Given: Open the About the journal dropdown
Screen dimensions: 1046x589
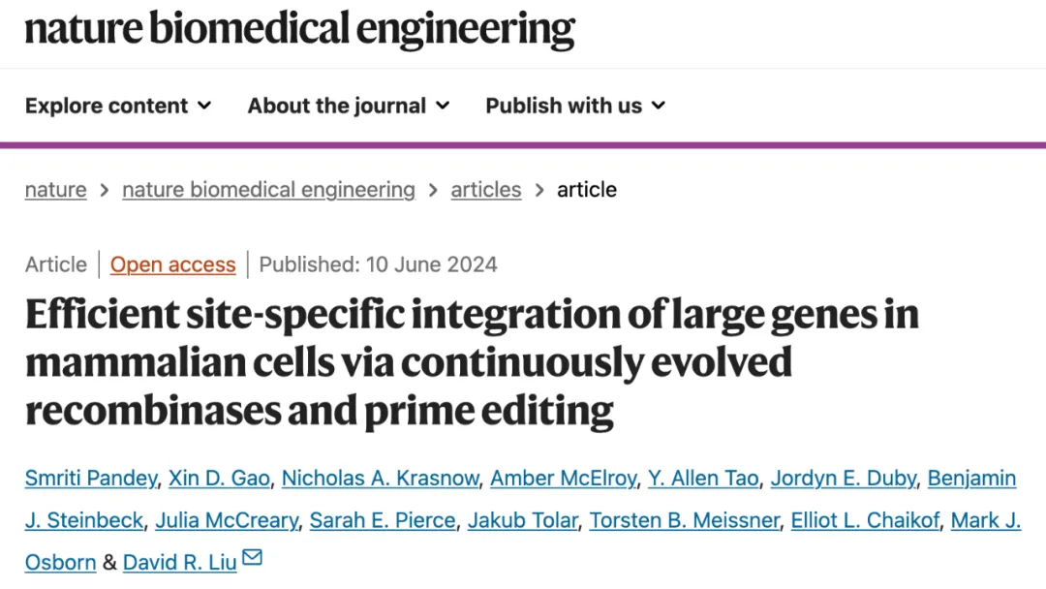Looking at the screenshot, I should point(349,106).
